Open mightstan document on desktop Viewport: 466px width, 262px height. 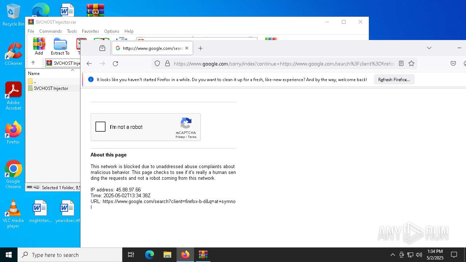point(40,211)
